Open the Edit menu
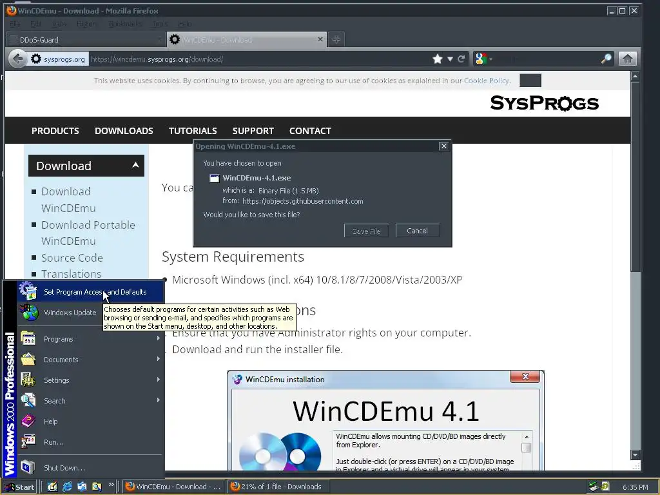This screenshot has width=660, height=495. [x=36, y=24]
